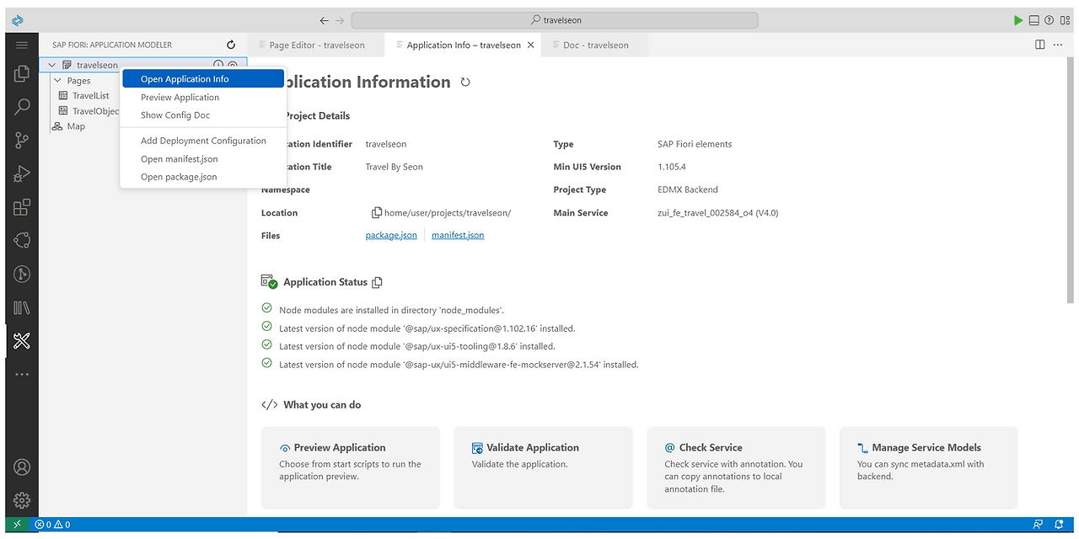Image resolution: width=1079 pixels, height=539 pixels.
Task: Choose Open Application Info from context menu
Action: 203,79
